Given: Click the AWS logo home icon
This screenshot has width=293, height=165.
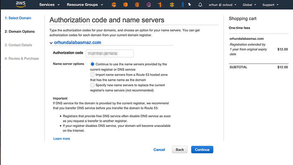Looking at the screenshot, I should click(x=21, y=4).
